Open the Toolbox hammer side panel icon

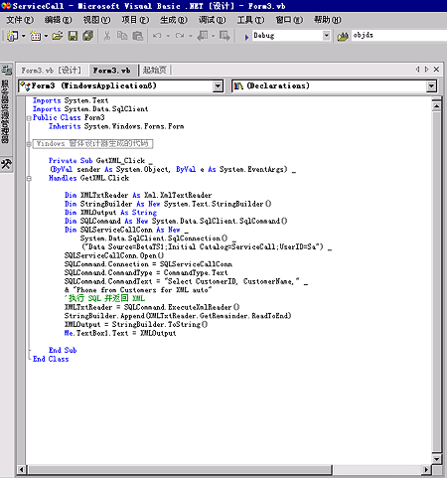6,164
